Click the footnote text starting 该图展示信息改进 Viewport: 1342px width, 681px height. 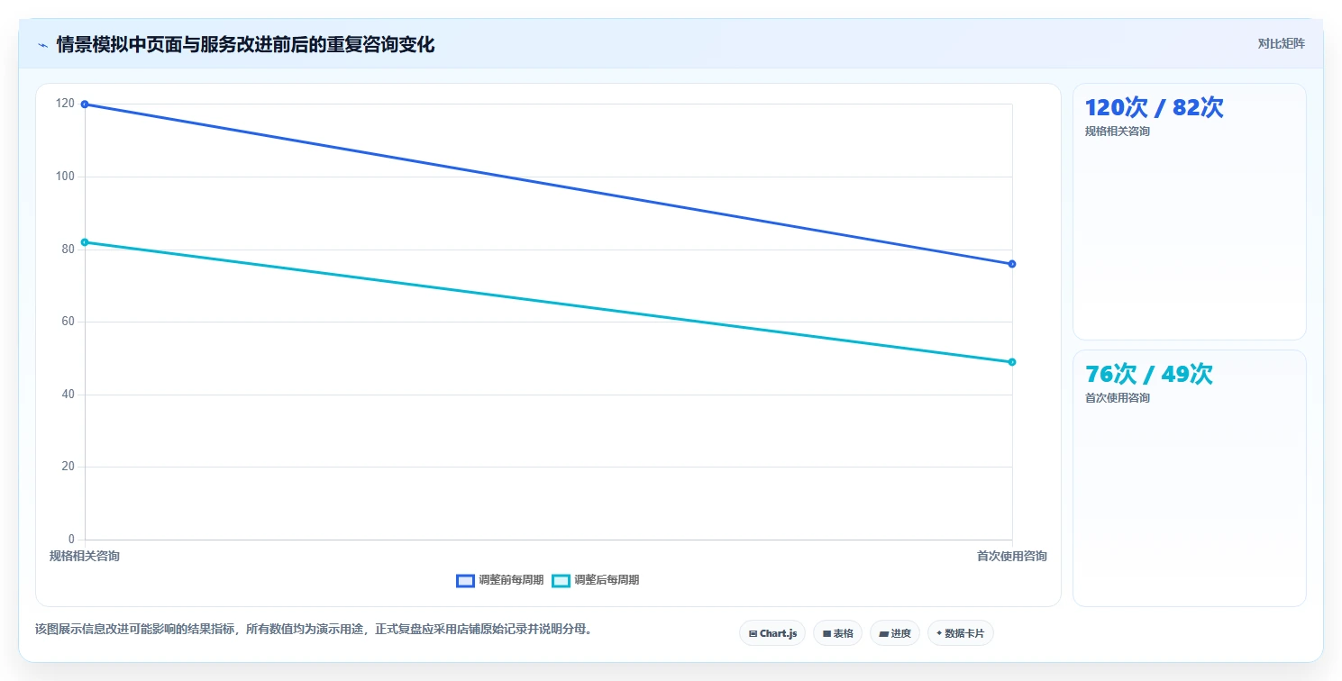tap(315, 629)
